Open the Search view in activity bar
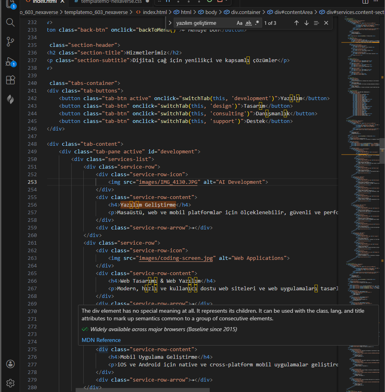This screenshot has height=392, width=385. (10, 22)
